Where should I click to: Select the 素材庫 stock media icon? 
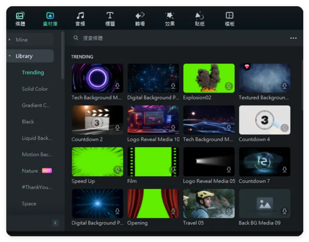coord(50,16)
